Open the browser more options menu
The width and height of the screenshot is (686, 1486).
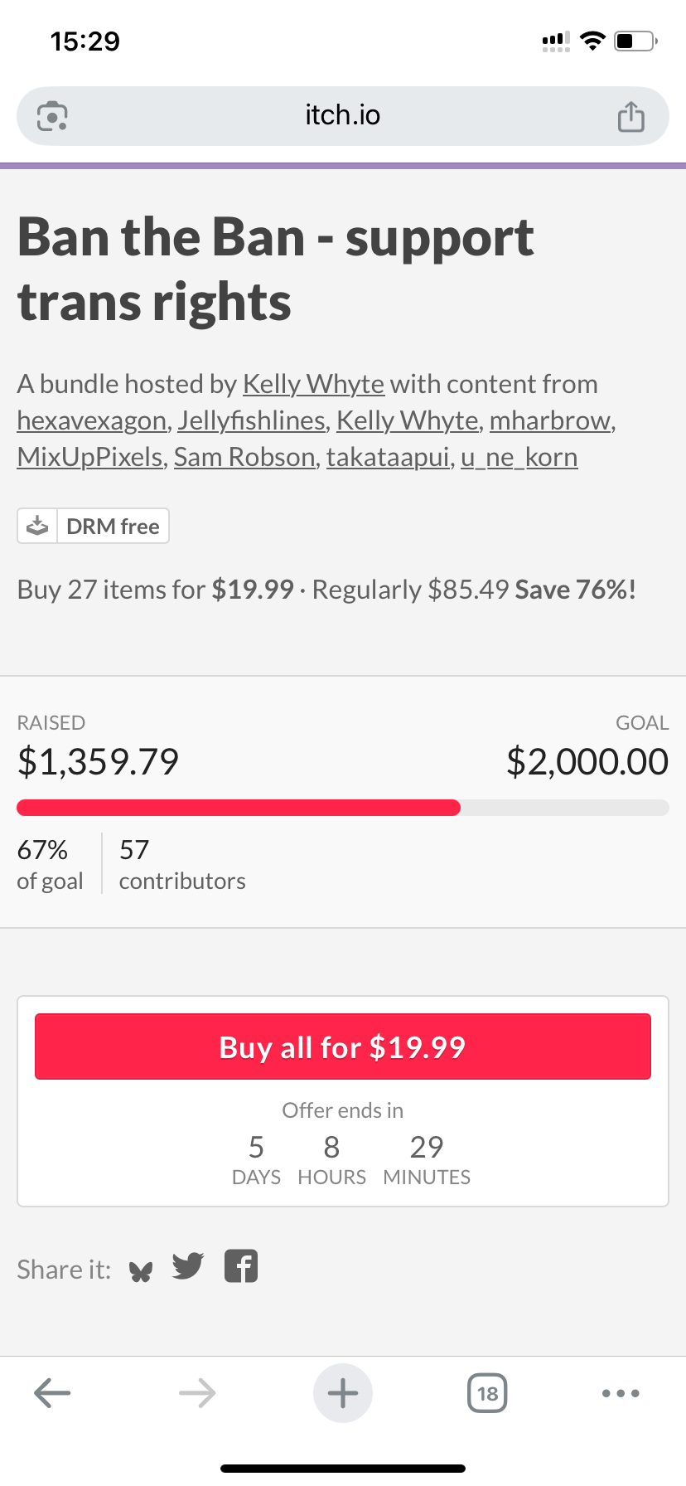point(621,1393)
